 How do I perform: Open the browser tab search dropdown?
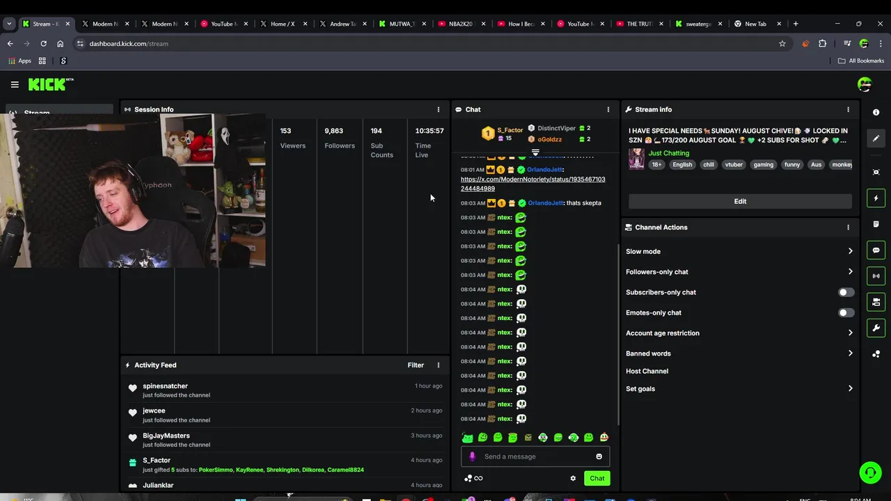pos(9,24)
